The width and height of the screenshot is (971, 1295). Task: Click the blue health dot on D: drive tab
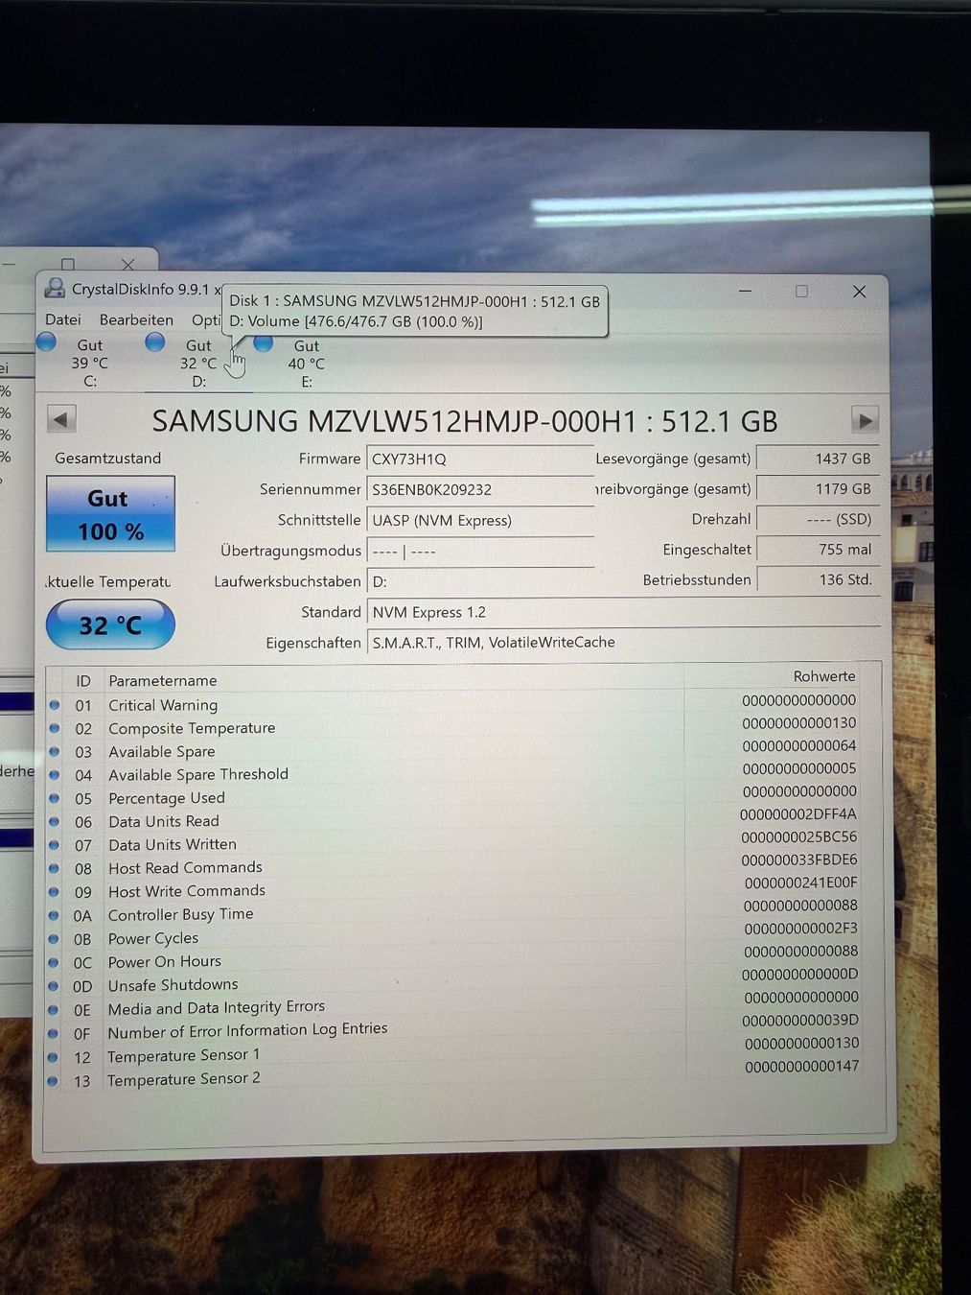click(x=155, y=341)
